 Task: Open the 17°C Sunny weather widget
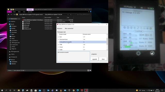(141, 90)
